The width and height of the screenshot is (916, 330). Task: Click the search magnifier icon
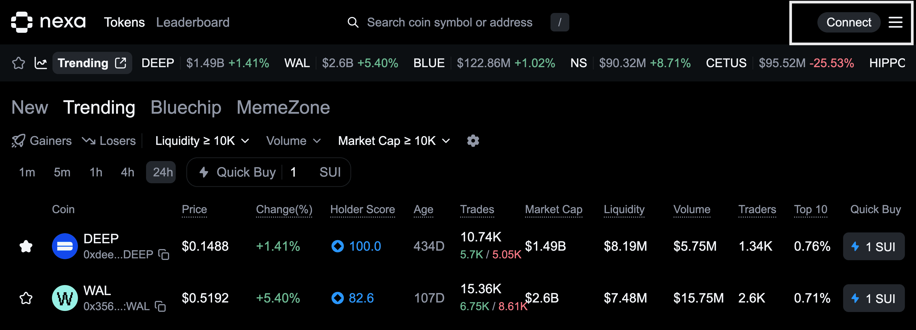coord(353,22)
